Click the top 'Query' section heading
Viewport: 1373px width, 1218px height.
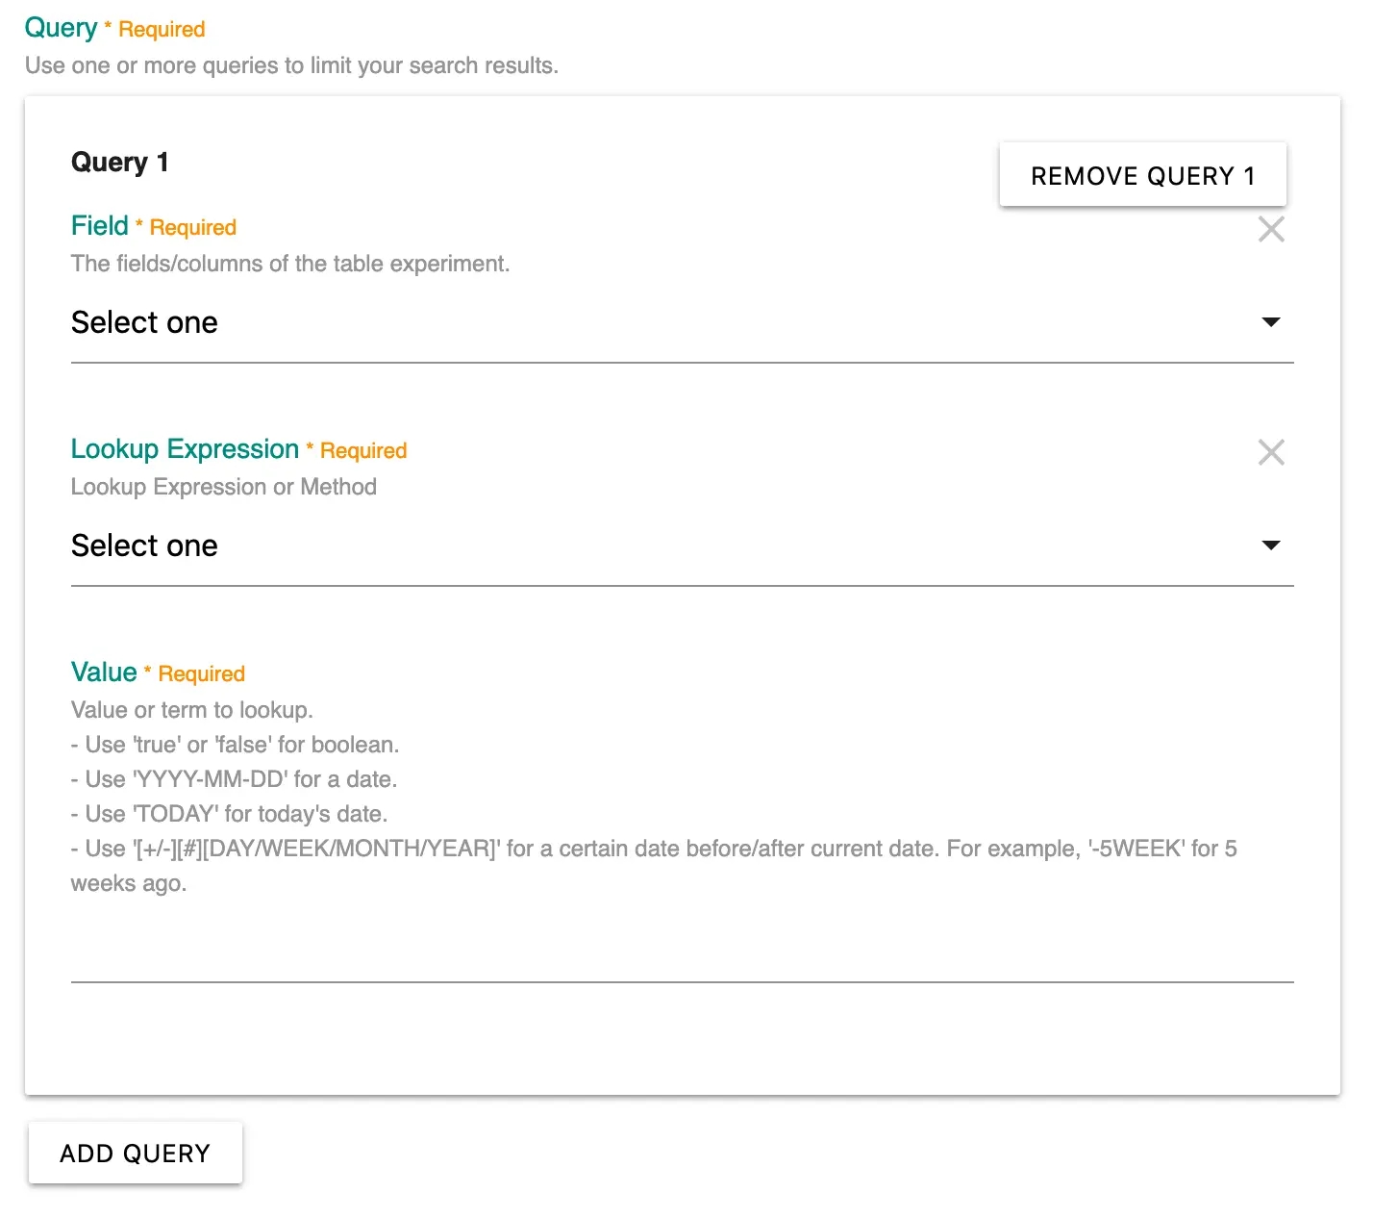(61, 28)
